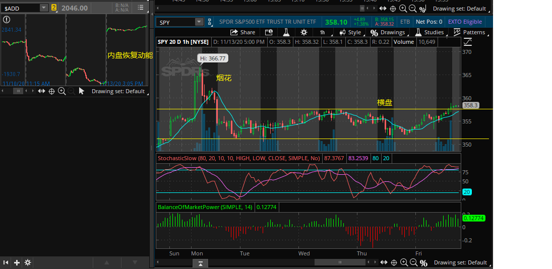This screenshot has height=269, width=552.
Task: Click the top chart scrollbar thumb
Action: (362, 9)
